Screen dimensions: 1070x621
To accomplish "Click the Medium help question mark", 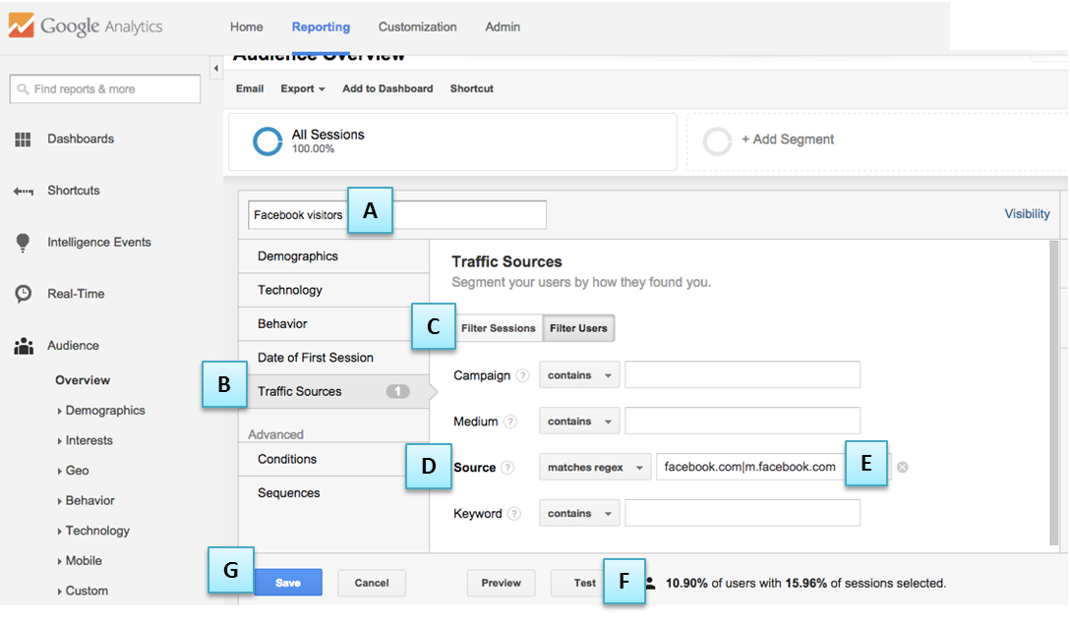I will pyautogui.click(x=509, y=422).
